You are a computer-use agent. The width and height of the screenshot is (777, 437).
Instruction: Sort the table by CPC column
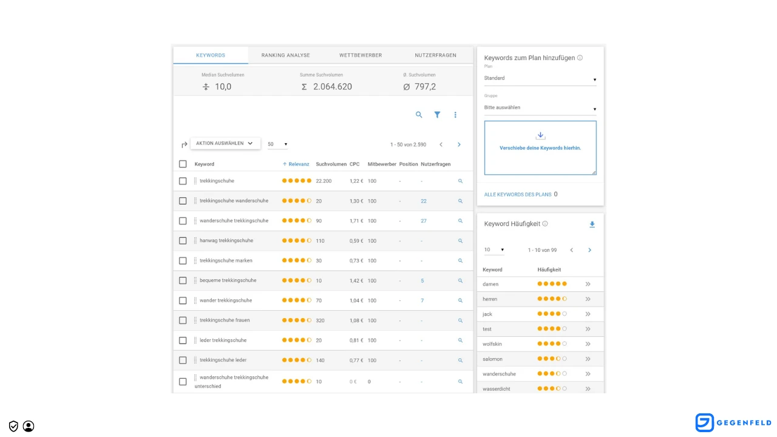click(x=355, y=164)
